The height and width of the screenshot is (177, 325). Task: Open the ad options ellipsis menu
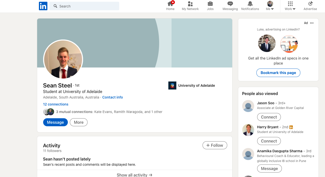[312, 23]
